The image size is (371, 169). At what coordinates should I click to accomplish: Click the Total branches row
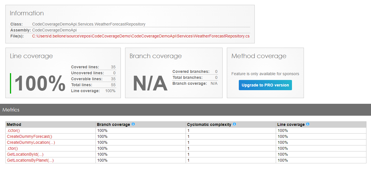tap(195, 78)
